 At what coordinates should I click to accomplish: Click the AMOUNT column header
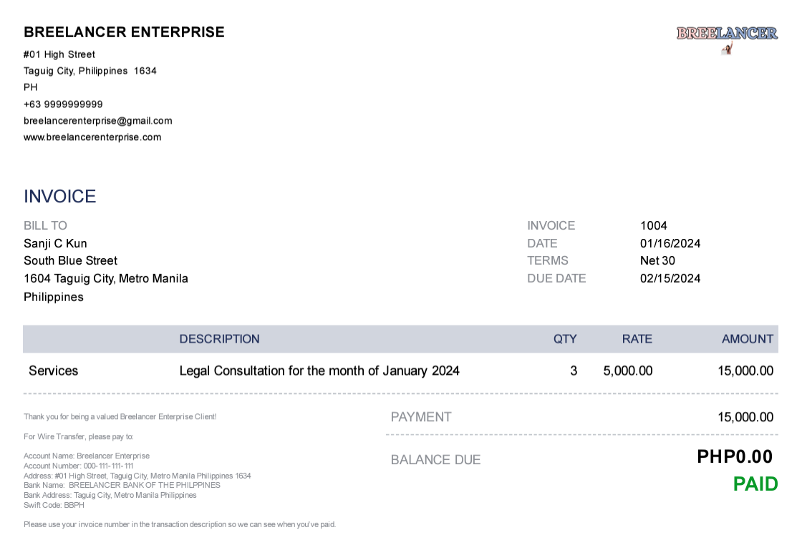[747, 339]
